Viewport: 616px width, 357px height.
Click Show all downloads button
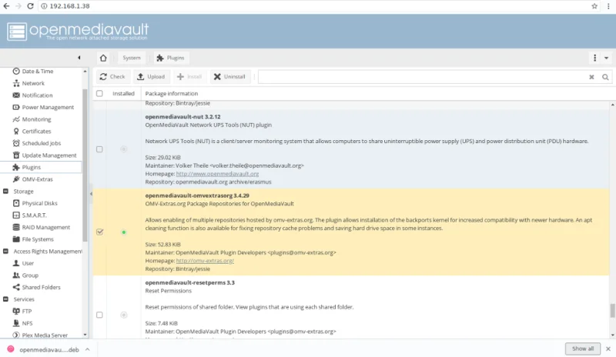tap(583, 349)
